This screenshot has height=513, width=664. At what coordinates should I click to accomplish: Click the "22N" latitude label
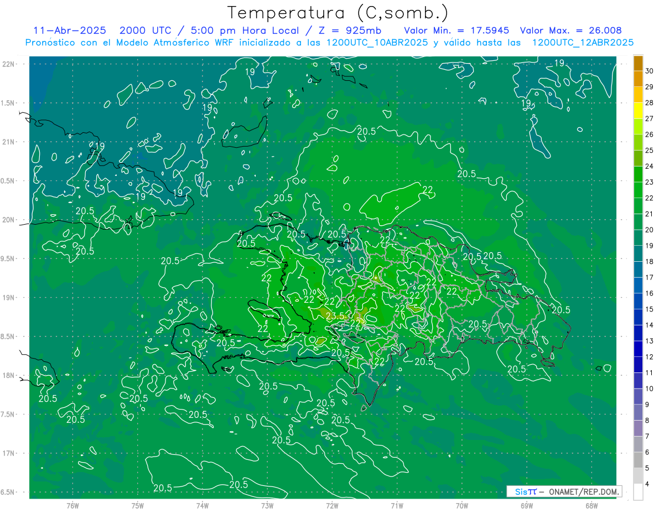(x=9, y=64)
